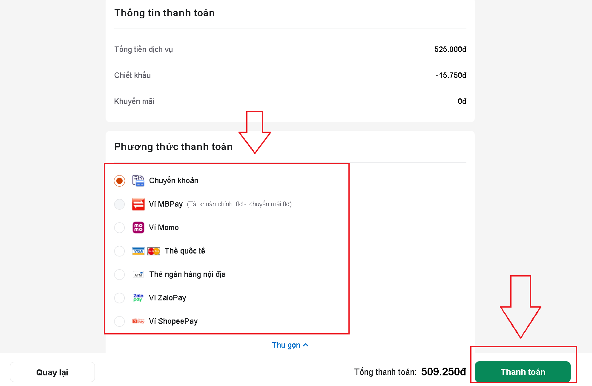Click the ATM domestic card icon

(x=138, y=275)
